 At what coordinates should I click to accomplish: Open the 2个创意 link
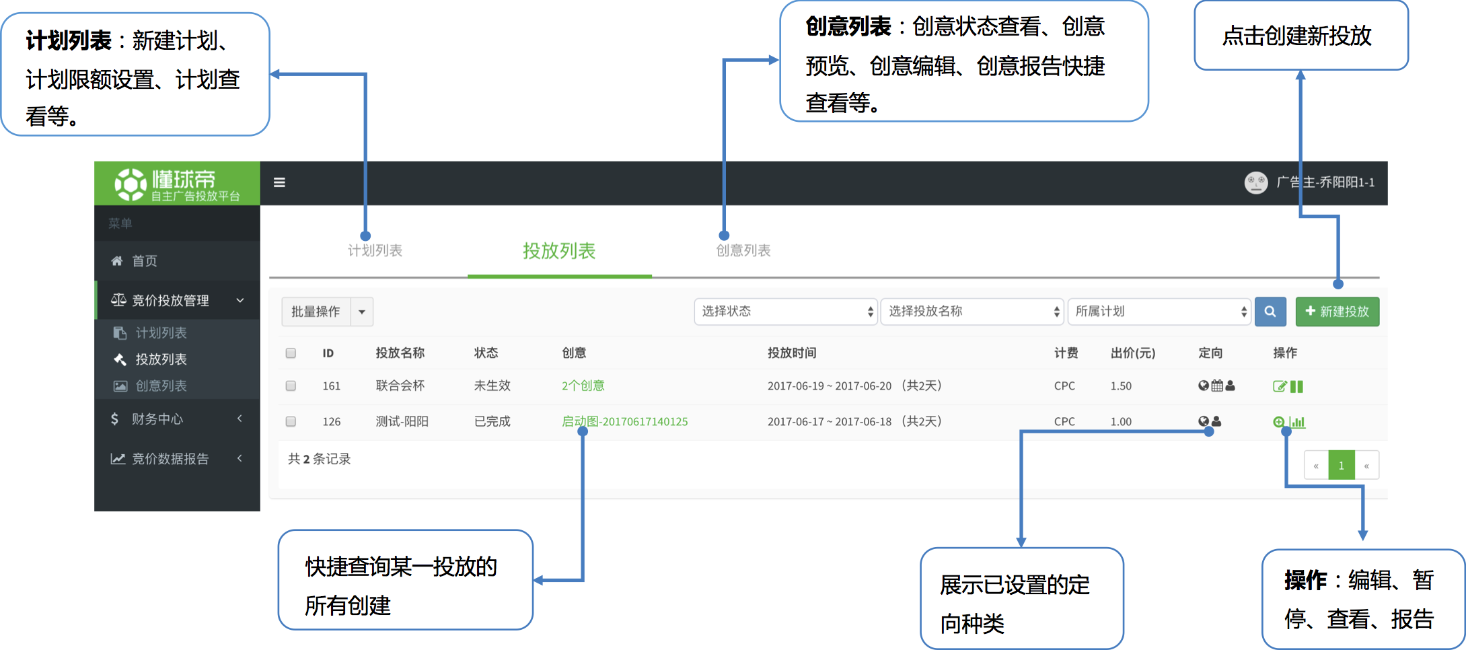583,386
